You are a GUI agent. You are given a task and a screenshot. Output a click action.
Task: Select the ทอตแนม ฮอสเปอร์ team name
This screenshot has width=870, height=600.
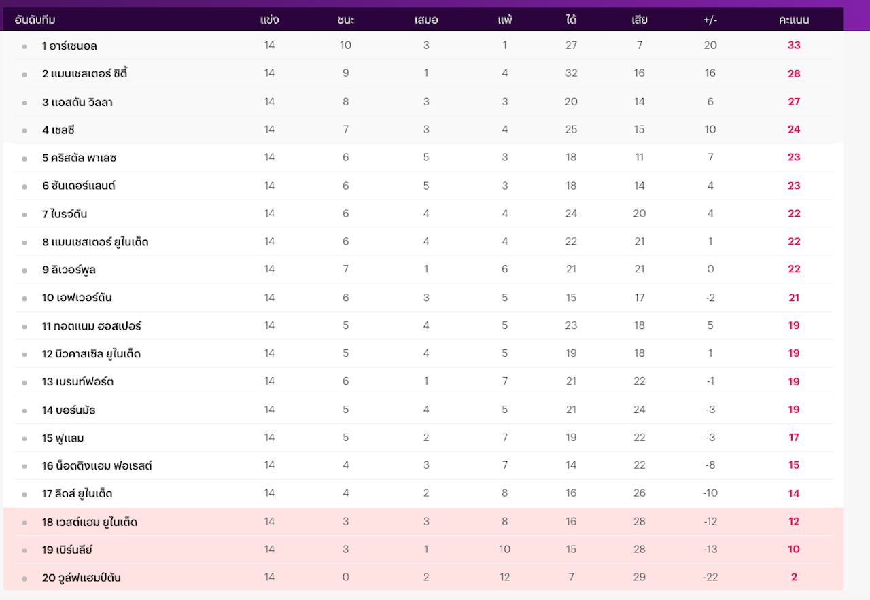click(x=92, y=326)
